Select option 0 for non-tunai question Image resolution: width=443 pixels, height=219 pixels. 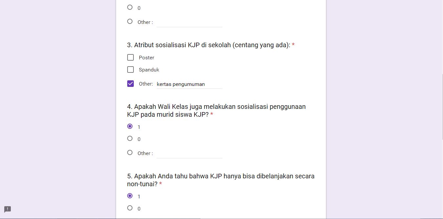[130, 208]
